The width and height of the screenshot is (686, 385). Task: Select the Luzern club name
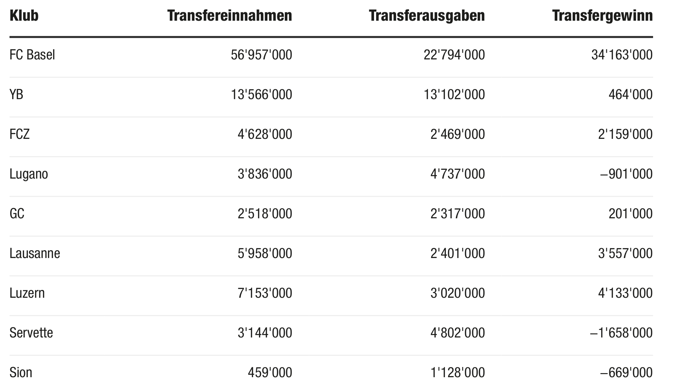click(x=27, y=293)
